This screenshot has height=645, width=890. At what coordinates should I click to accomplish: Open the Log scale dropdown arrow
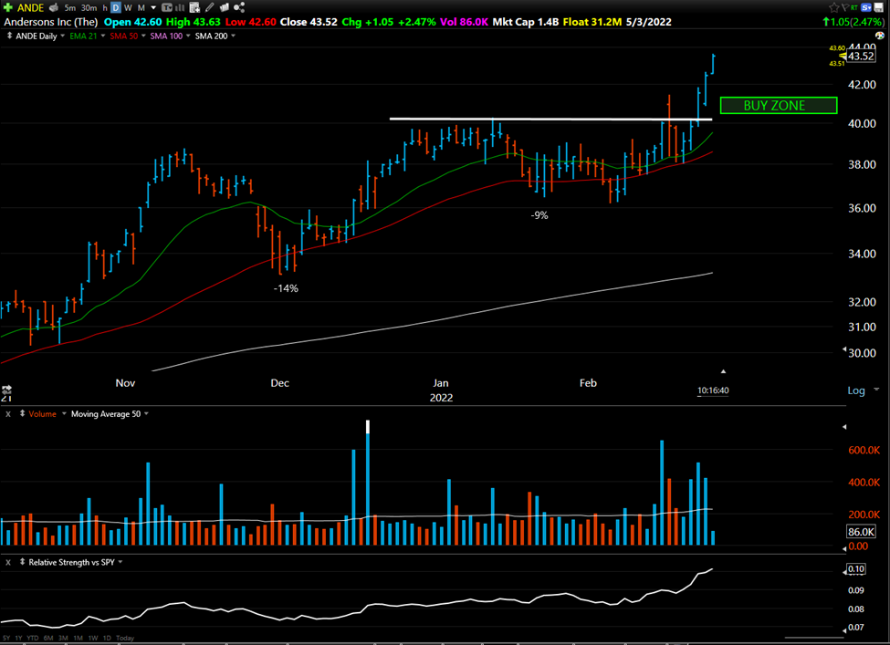(876, 390)
